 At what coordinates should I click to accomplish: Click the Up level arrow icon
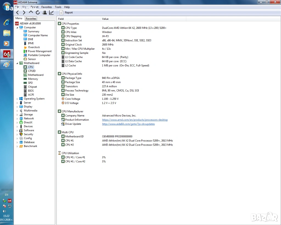31,12
